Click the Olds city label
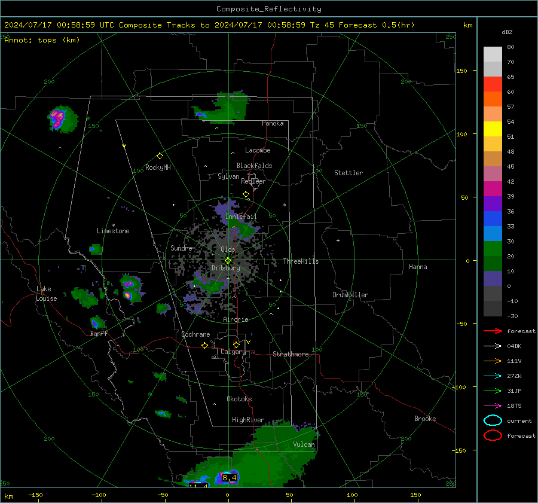Viewport: 538px width, 503px height. click(x=228, y=249)
